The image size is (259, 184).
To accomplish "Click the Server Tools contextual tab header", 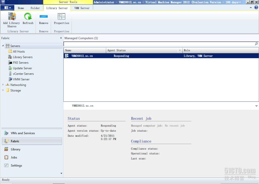I will click(68, 2).
